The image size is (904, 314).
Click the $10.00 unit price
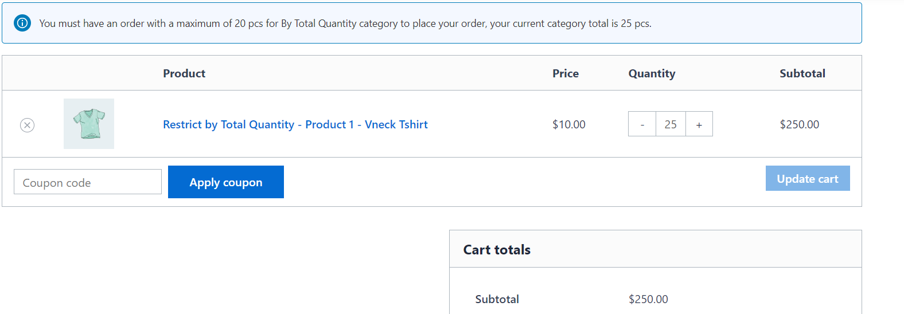point(568,124)
